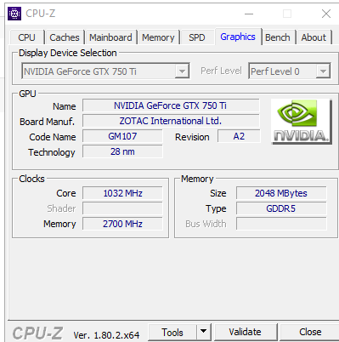Open the Caches tab

click(x=65, y=37)
